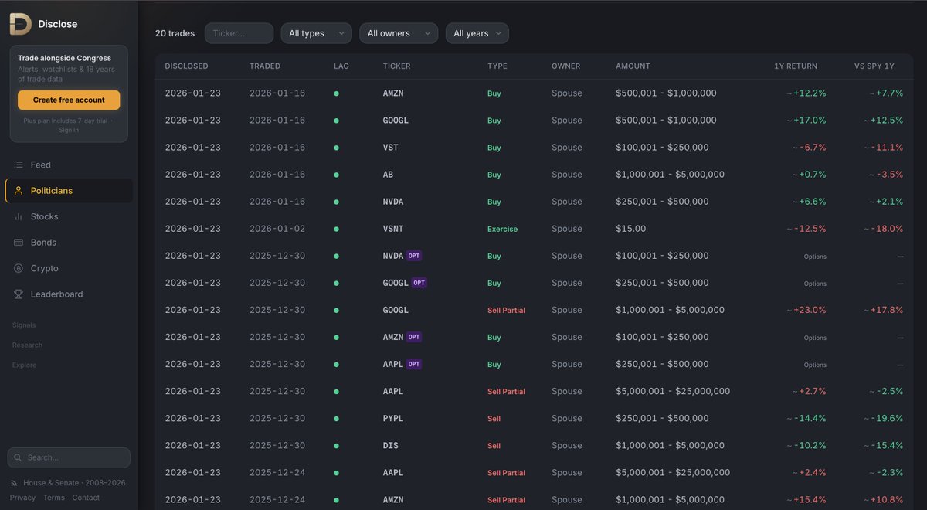The height and width of the screenshot is (510, 927).
Task: Sort by OWNER column header
Action: tap(565, 66)
